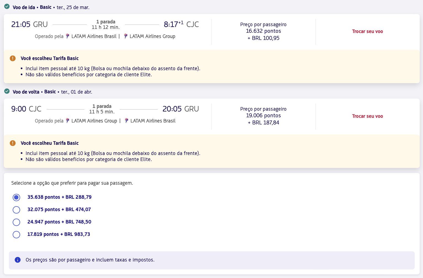Click LATAM Airlines Brasil logo in return flight
The width and height of the screenshot is (423, 278).
pyautogui.click(x=127, y=121)
